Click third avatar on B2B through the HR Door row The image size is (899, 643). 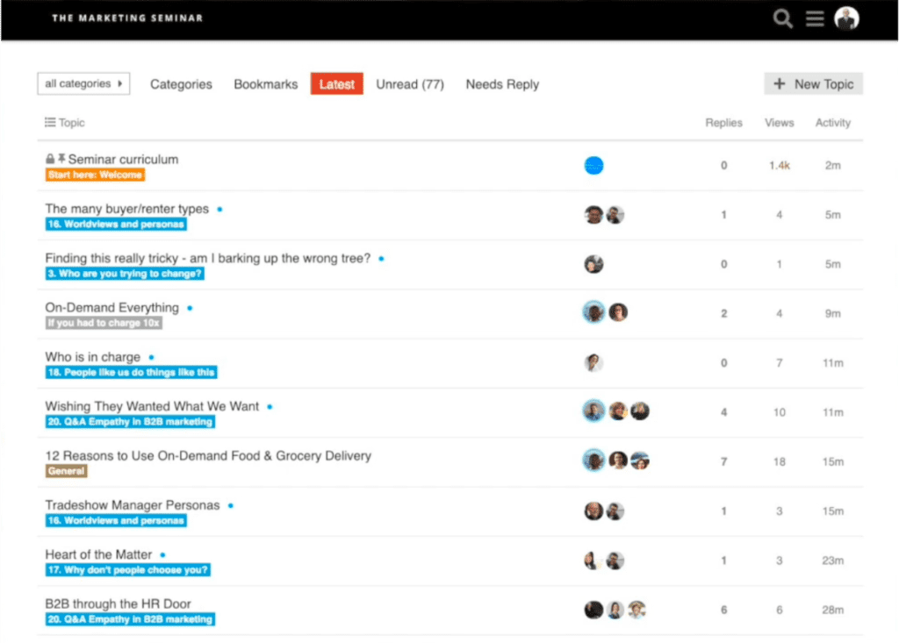(x=637, y=610)
